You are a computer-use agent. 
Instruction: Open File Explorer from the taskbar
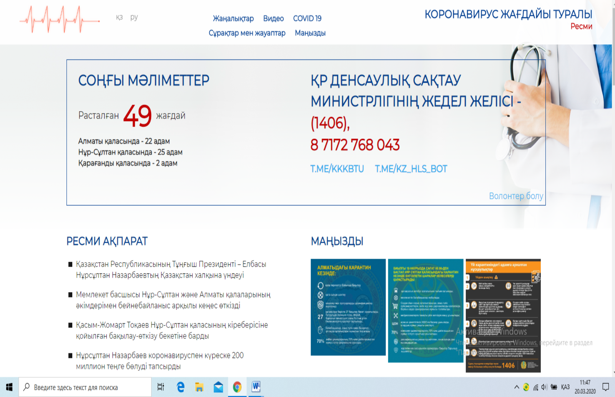click(199, 387)
